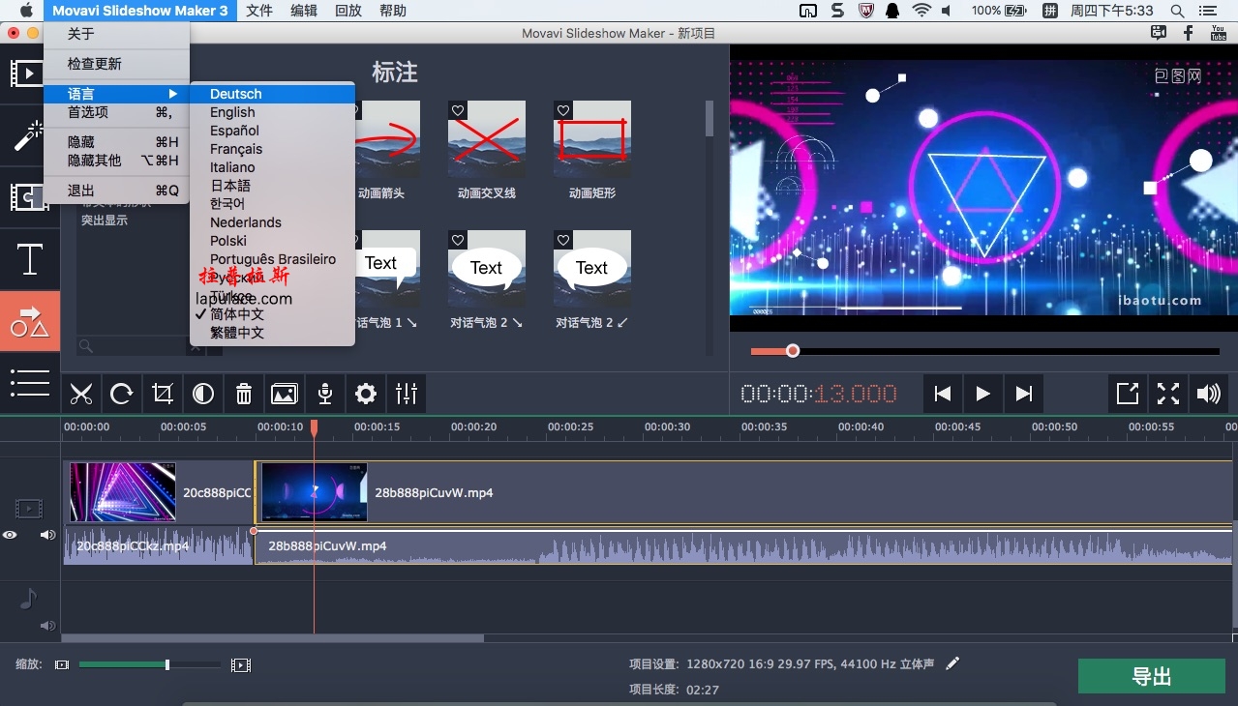Mute the music track speaker
Screen dimensions: 1238x706
tap(47, 626)
